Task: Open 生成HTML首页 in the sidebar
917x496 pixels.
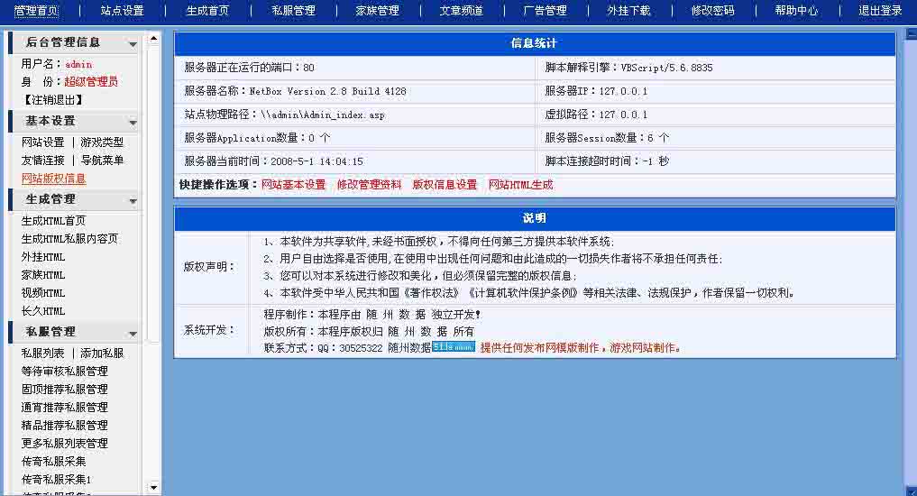Action: click(x=54, y=221)
